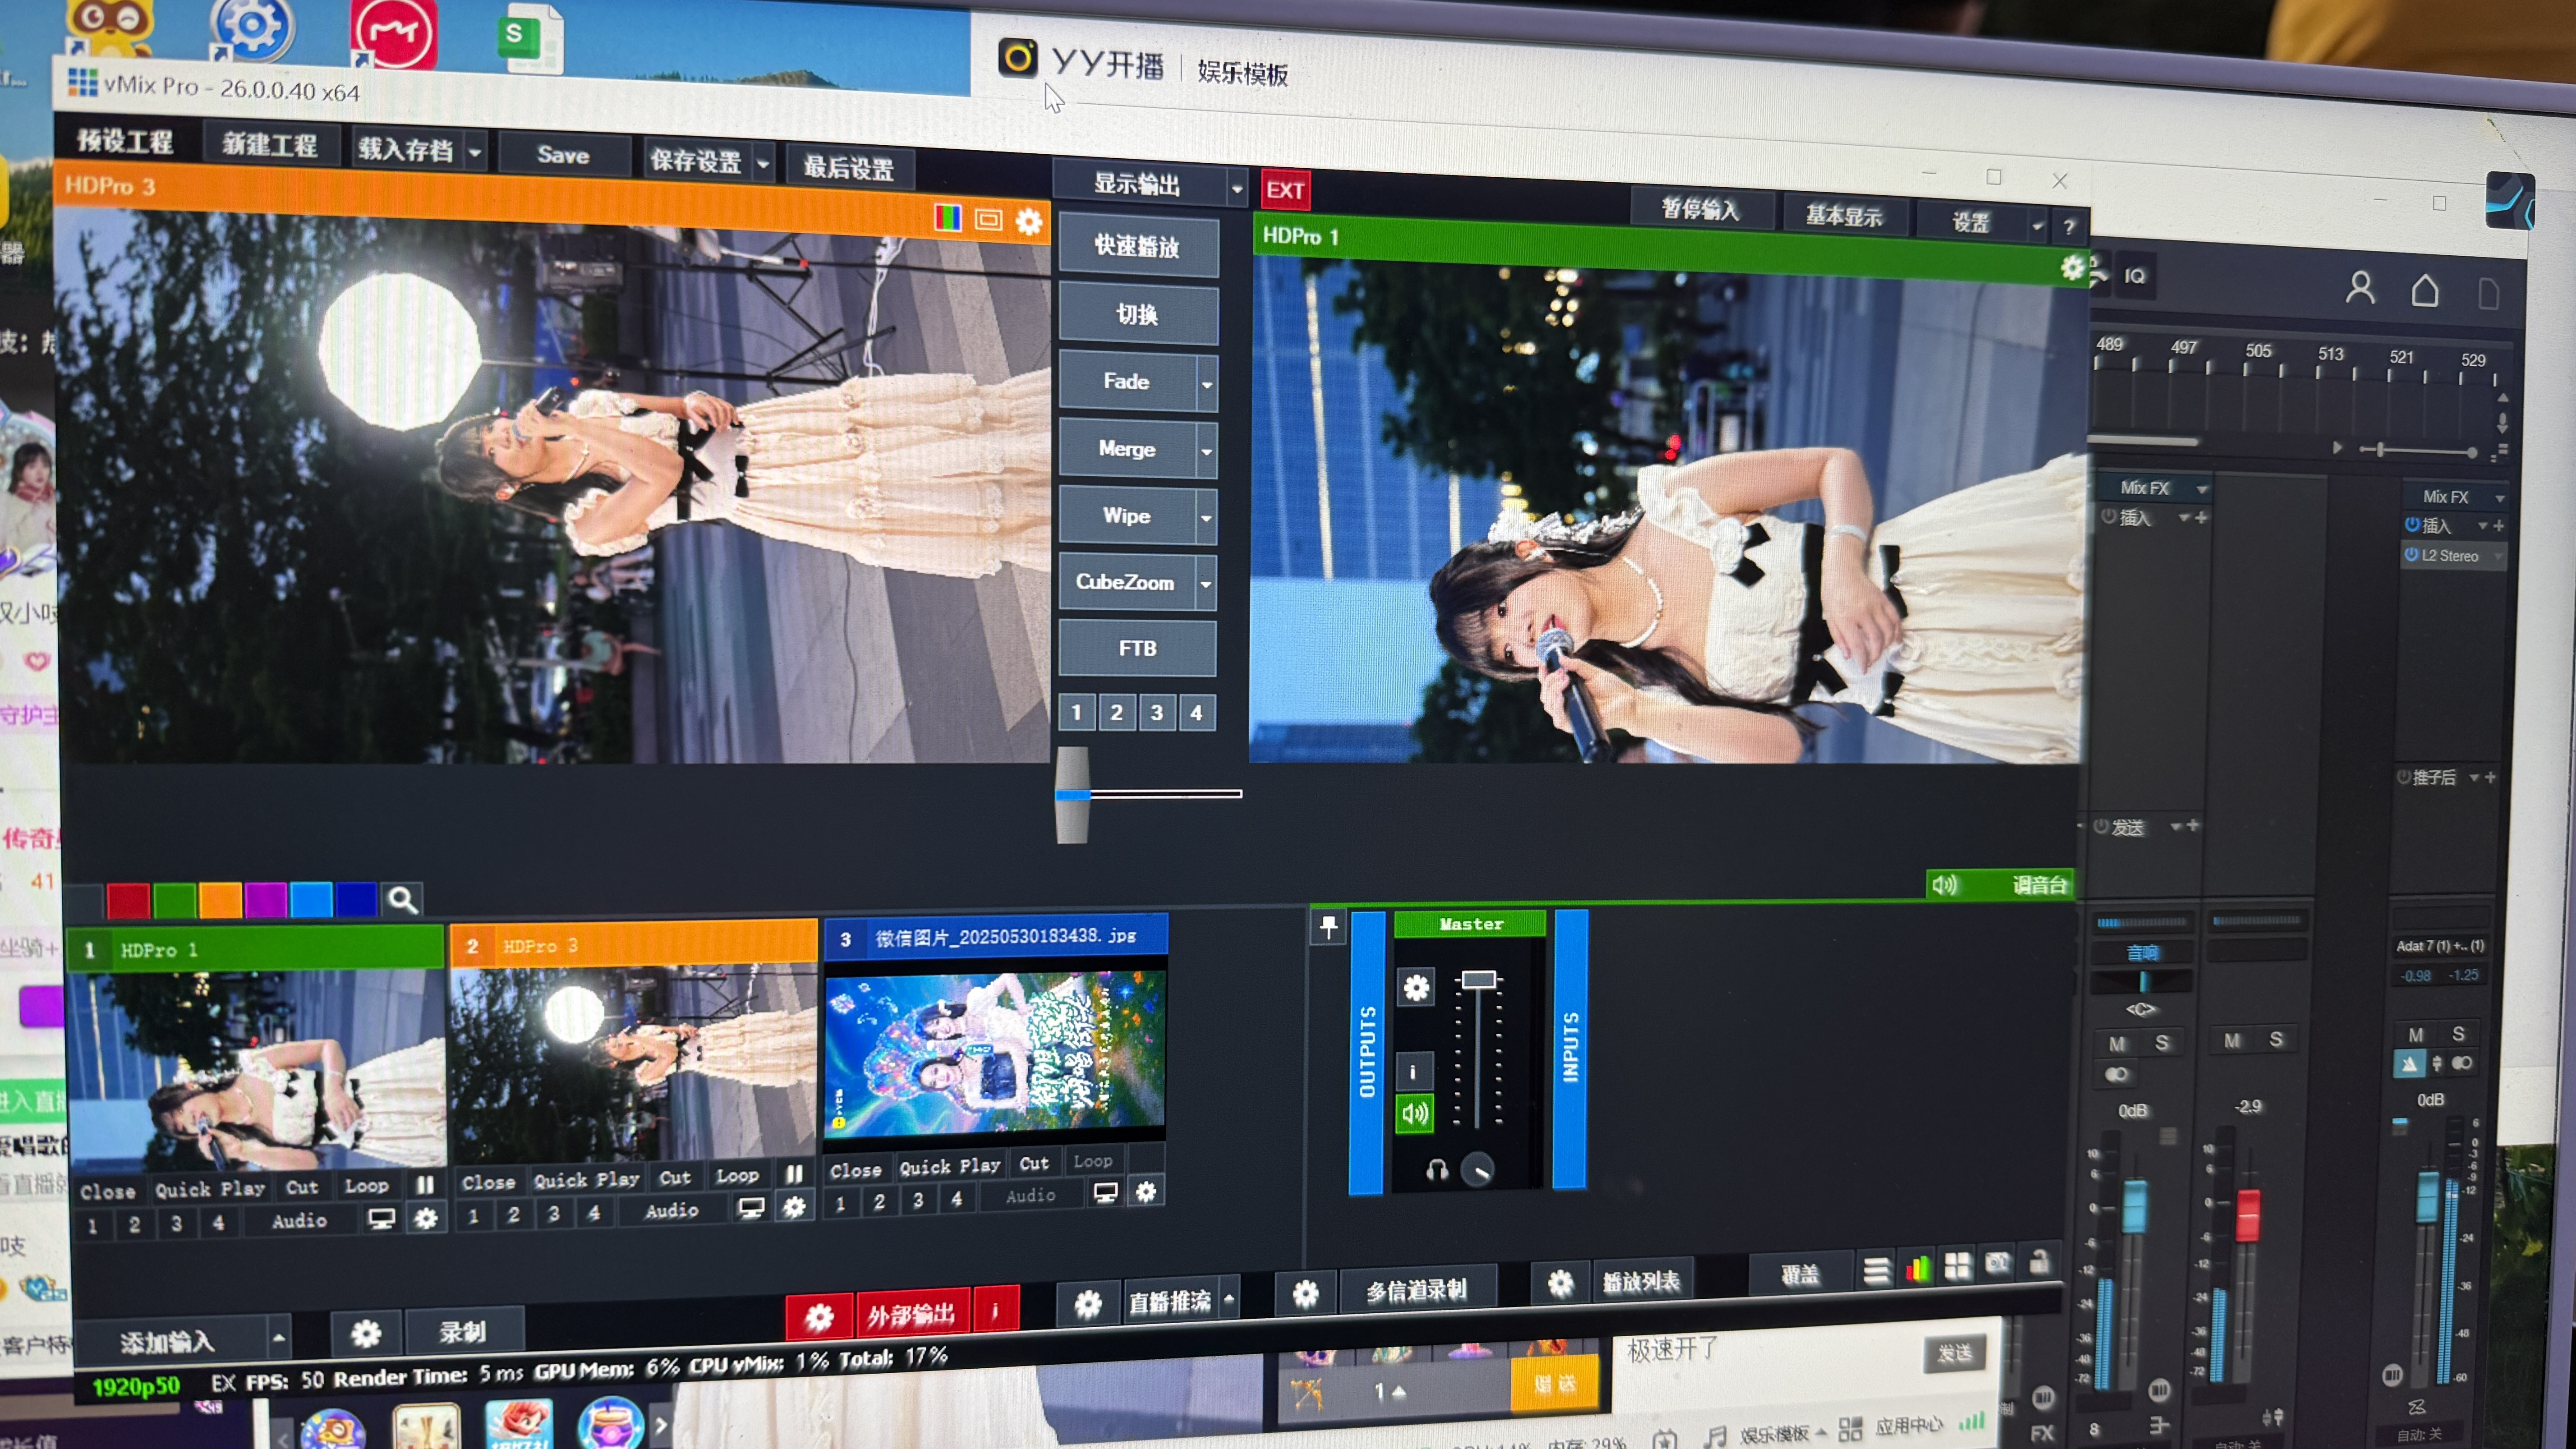Toggle Loop on HDPro 3 input
The width and height of the screenshot is (2576, 1449).
[x=738, y=1176]
